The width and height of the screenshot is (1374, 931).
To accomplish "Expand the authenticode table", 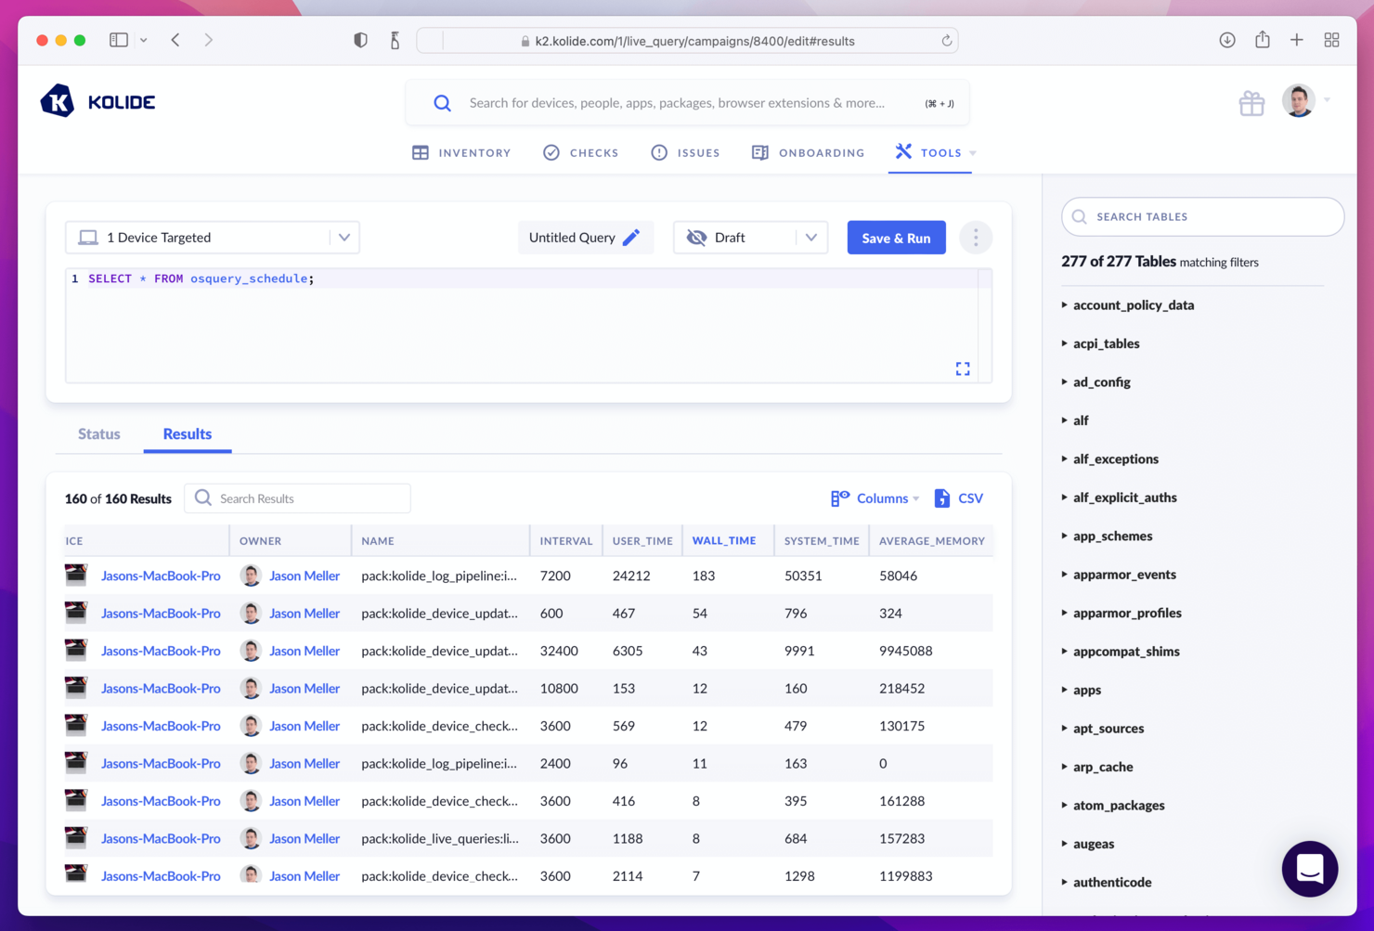I will (x=1112, y=883).
